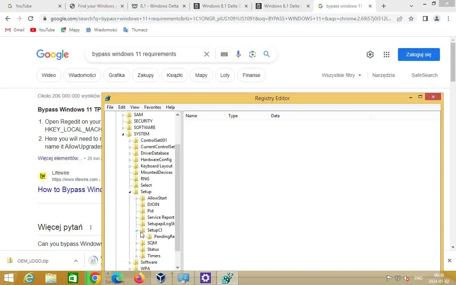This screenshot has width=456, height=285.
Task: Click the voice search microphone icon
Action: click(238, 54)
